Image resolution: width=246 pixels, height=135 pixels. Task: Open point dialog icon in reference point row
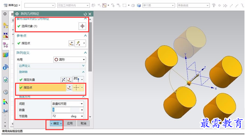coord(71,43)
